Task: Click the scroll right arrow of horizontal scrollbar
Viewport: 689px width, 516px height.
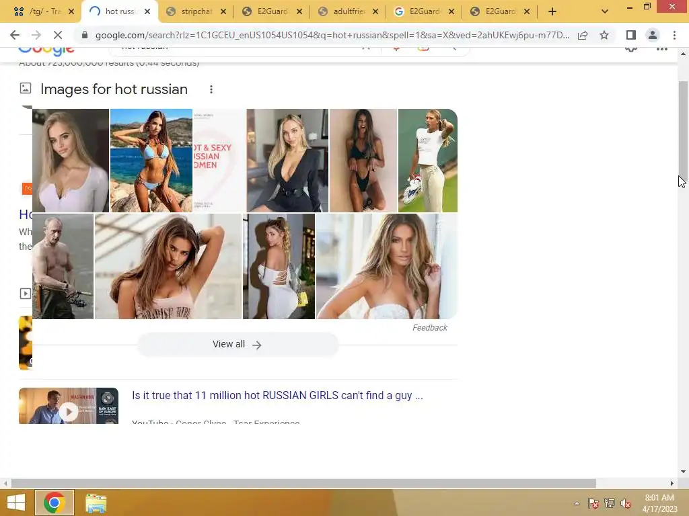Action: click(672, 483)
